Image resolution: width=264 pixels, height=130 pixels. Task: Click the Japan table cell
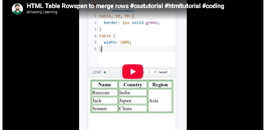(133, 101)
